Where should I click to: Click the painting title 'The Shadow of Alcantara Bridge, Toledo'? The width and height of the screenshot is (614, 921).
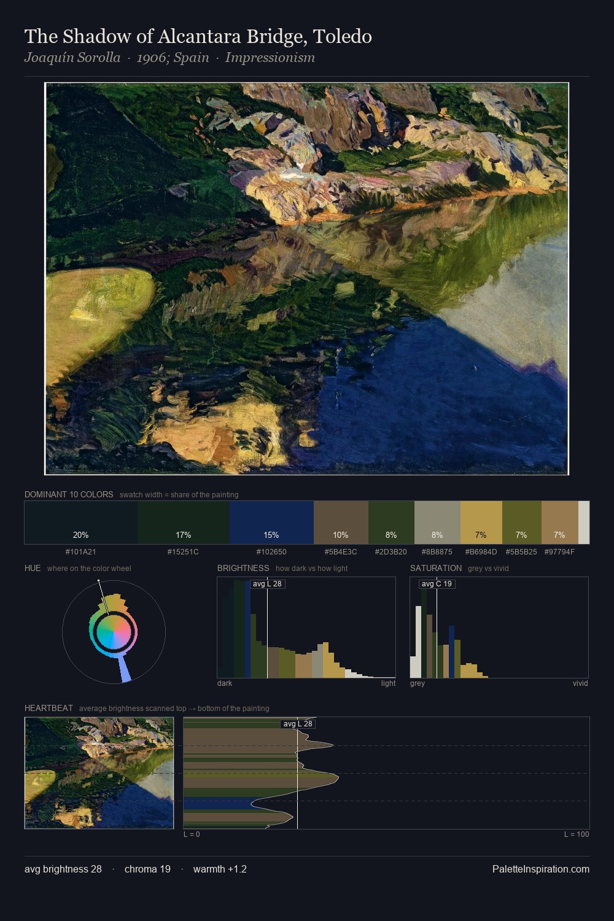click(198, 36)
